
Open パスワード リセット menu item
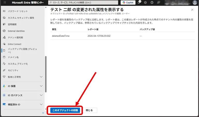pos(18,11)
